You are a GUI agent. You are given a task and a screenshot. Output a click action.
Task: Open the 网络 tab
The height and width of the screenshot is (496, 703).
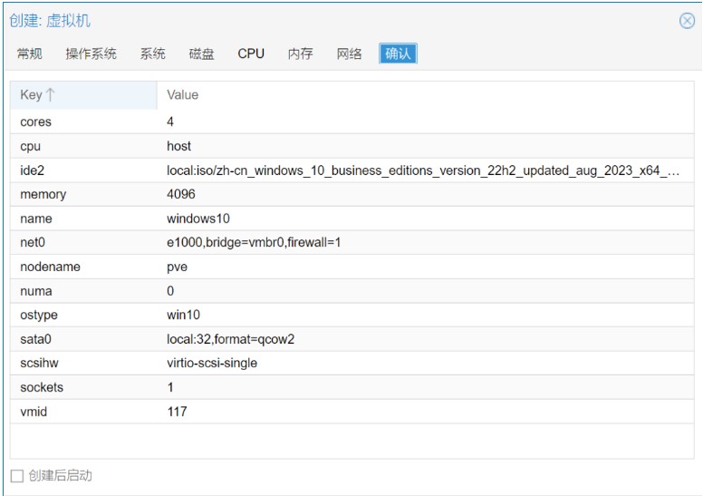350,53
